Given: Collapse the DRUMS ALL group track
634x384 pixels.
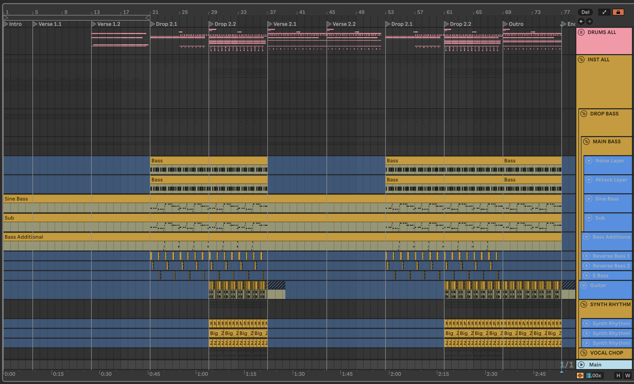Looking at the screenshot, I should (x=581, y=32).
